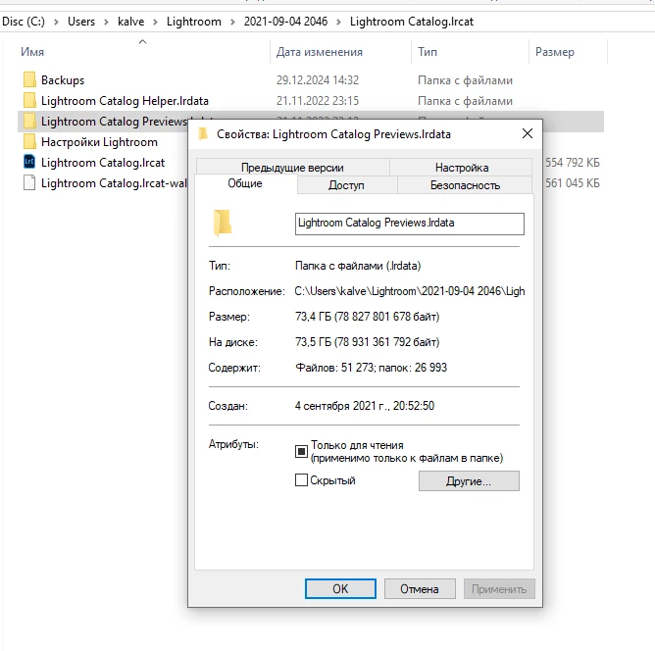The height and width of the screenshot is (651, 655).
Task: Click Файлов: 51 273; папок: 26 993
Action: coord(371,368)
